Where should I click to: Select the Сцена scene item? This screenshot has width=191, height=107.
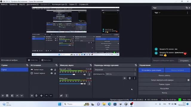14,70
